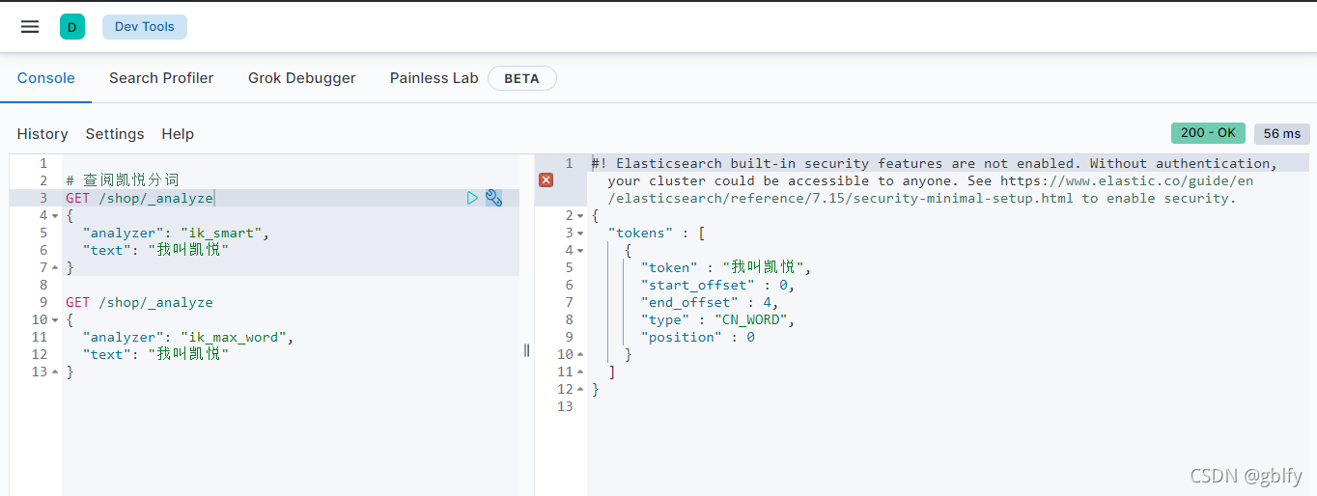1317x496 pixels.
Task: Click the Dev Tools breadcrumb
Action: pos(145,27)
